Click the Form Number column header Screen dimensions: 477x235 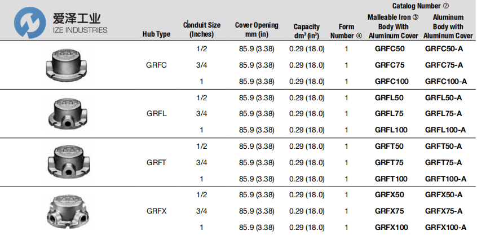click(346, 32)
